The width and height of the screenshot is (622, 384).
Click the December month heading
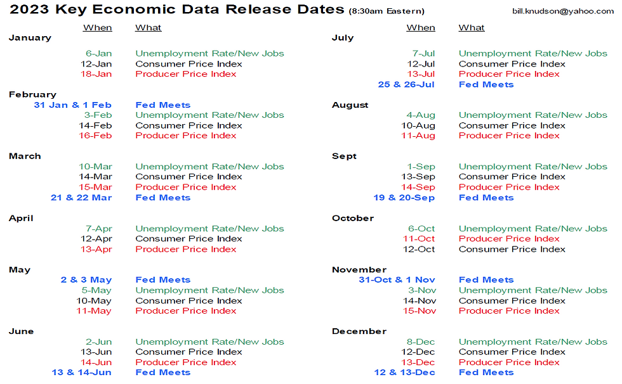[359, 332]
